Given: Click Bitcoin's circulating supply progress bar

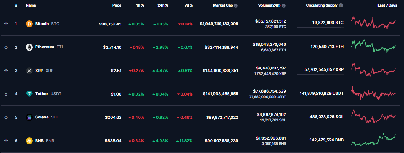Looking at the screenshot, I should [320, 28].
